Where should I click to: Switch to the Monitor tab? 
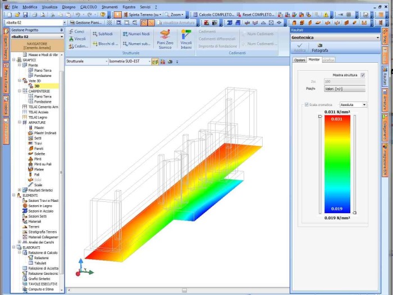(x=314, y=59)
